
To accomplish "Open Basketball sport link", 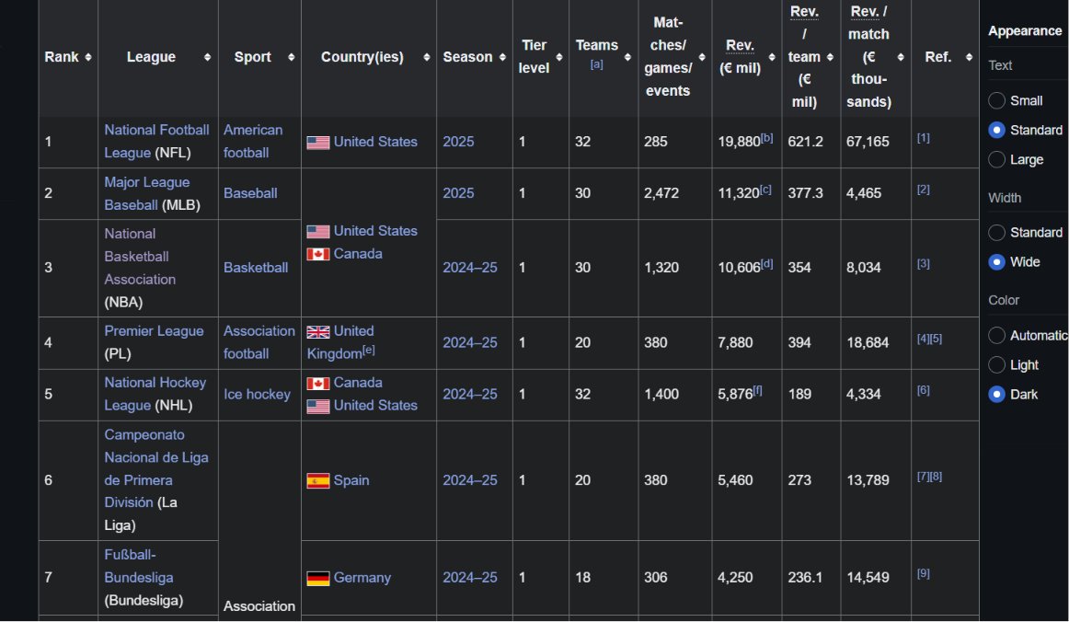I will pyautogui.click(x=256, y=268).
